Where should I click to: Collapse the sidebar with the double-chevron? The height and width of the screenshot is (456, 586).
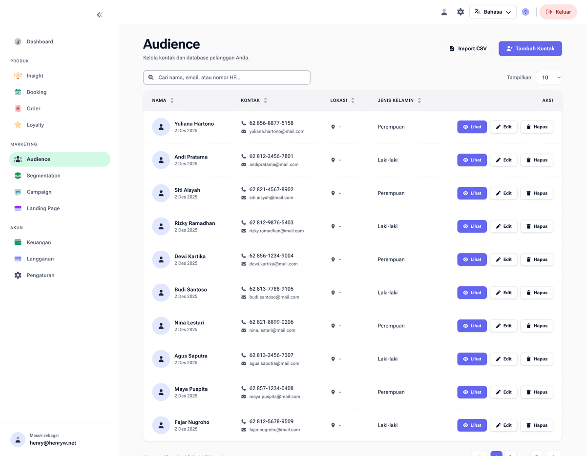tap(100, 15)
